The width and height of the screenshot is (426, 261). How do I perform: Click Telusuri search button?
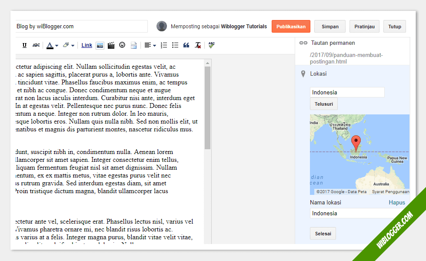click(323, 104)
